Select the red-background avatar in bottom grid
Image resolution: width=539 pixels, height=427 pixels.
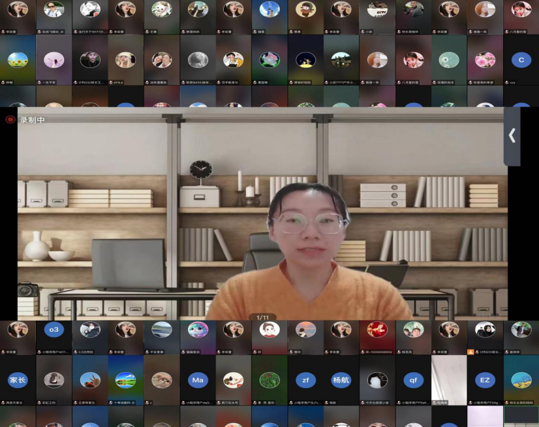pyautogui.click(x=377, y=330)
